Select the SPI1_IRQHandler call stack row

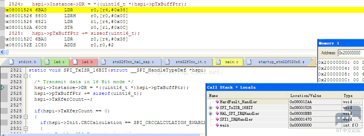point(286,119)
